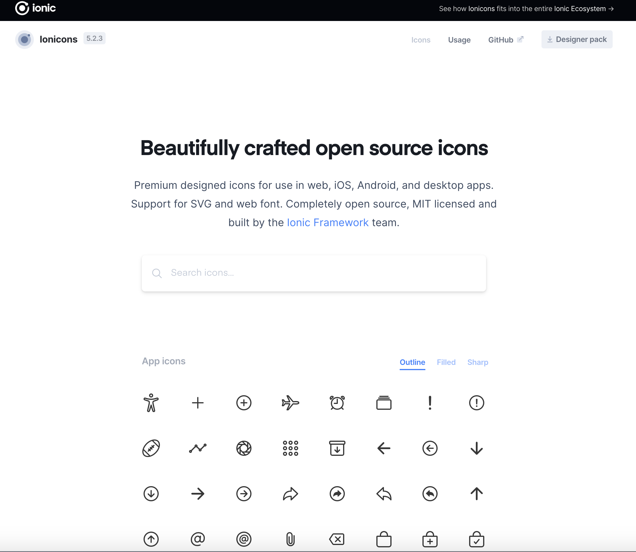Click the App icons section heading
Screen dimensions: 636x552
point(164,361)
